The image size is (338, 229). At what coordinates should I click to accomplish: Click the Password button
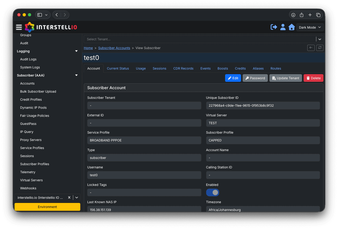[x=255, y=78]
